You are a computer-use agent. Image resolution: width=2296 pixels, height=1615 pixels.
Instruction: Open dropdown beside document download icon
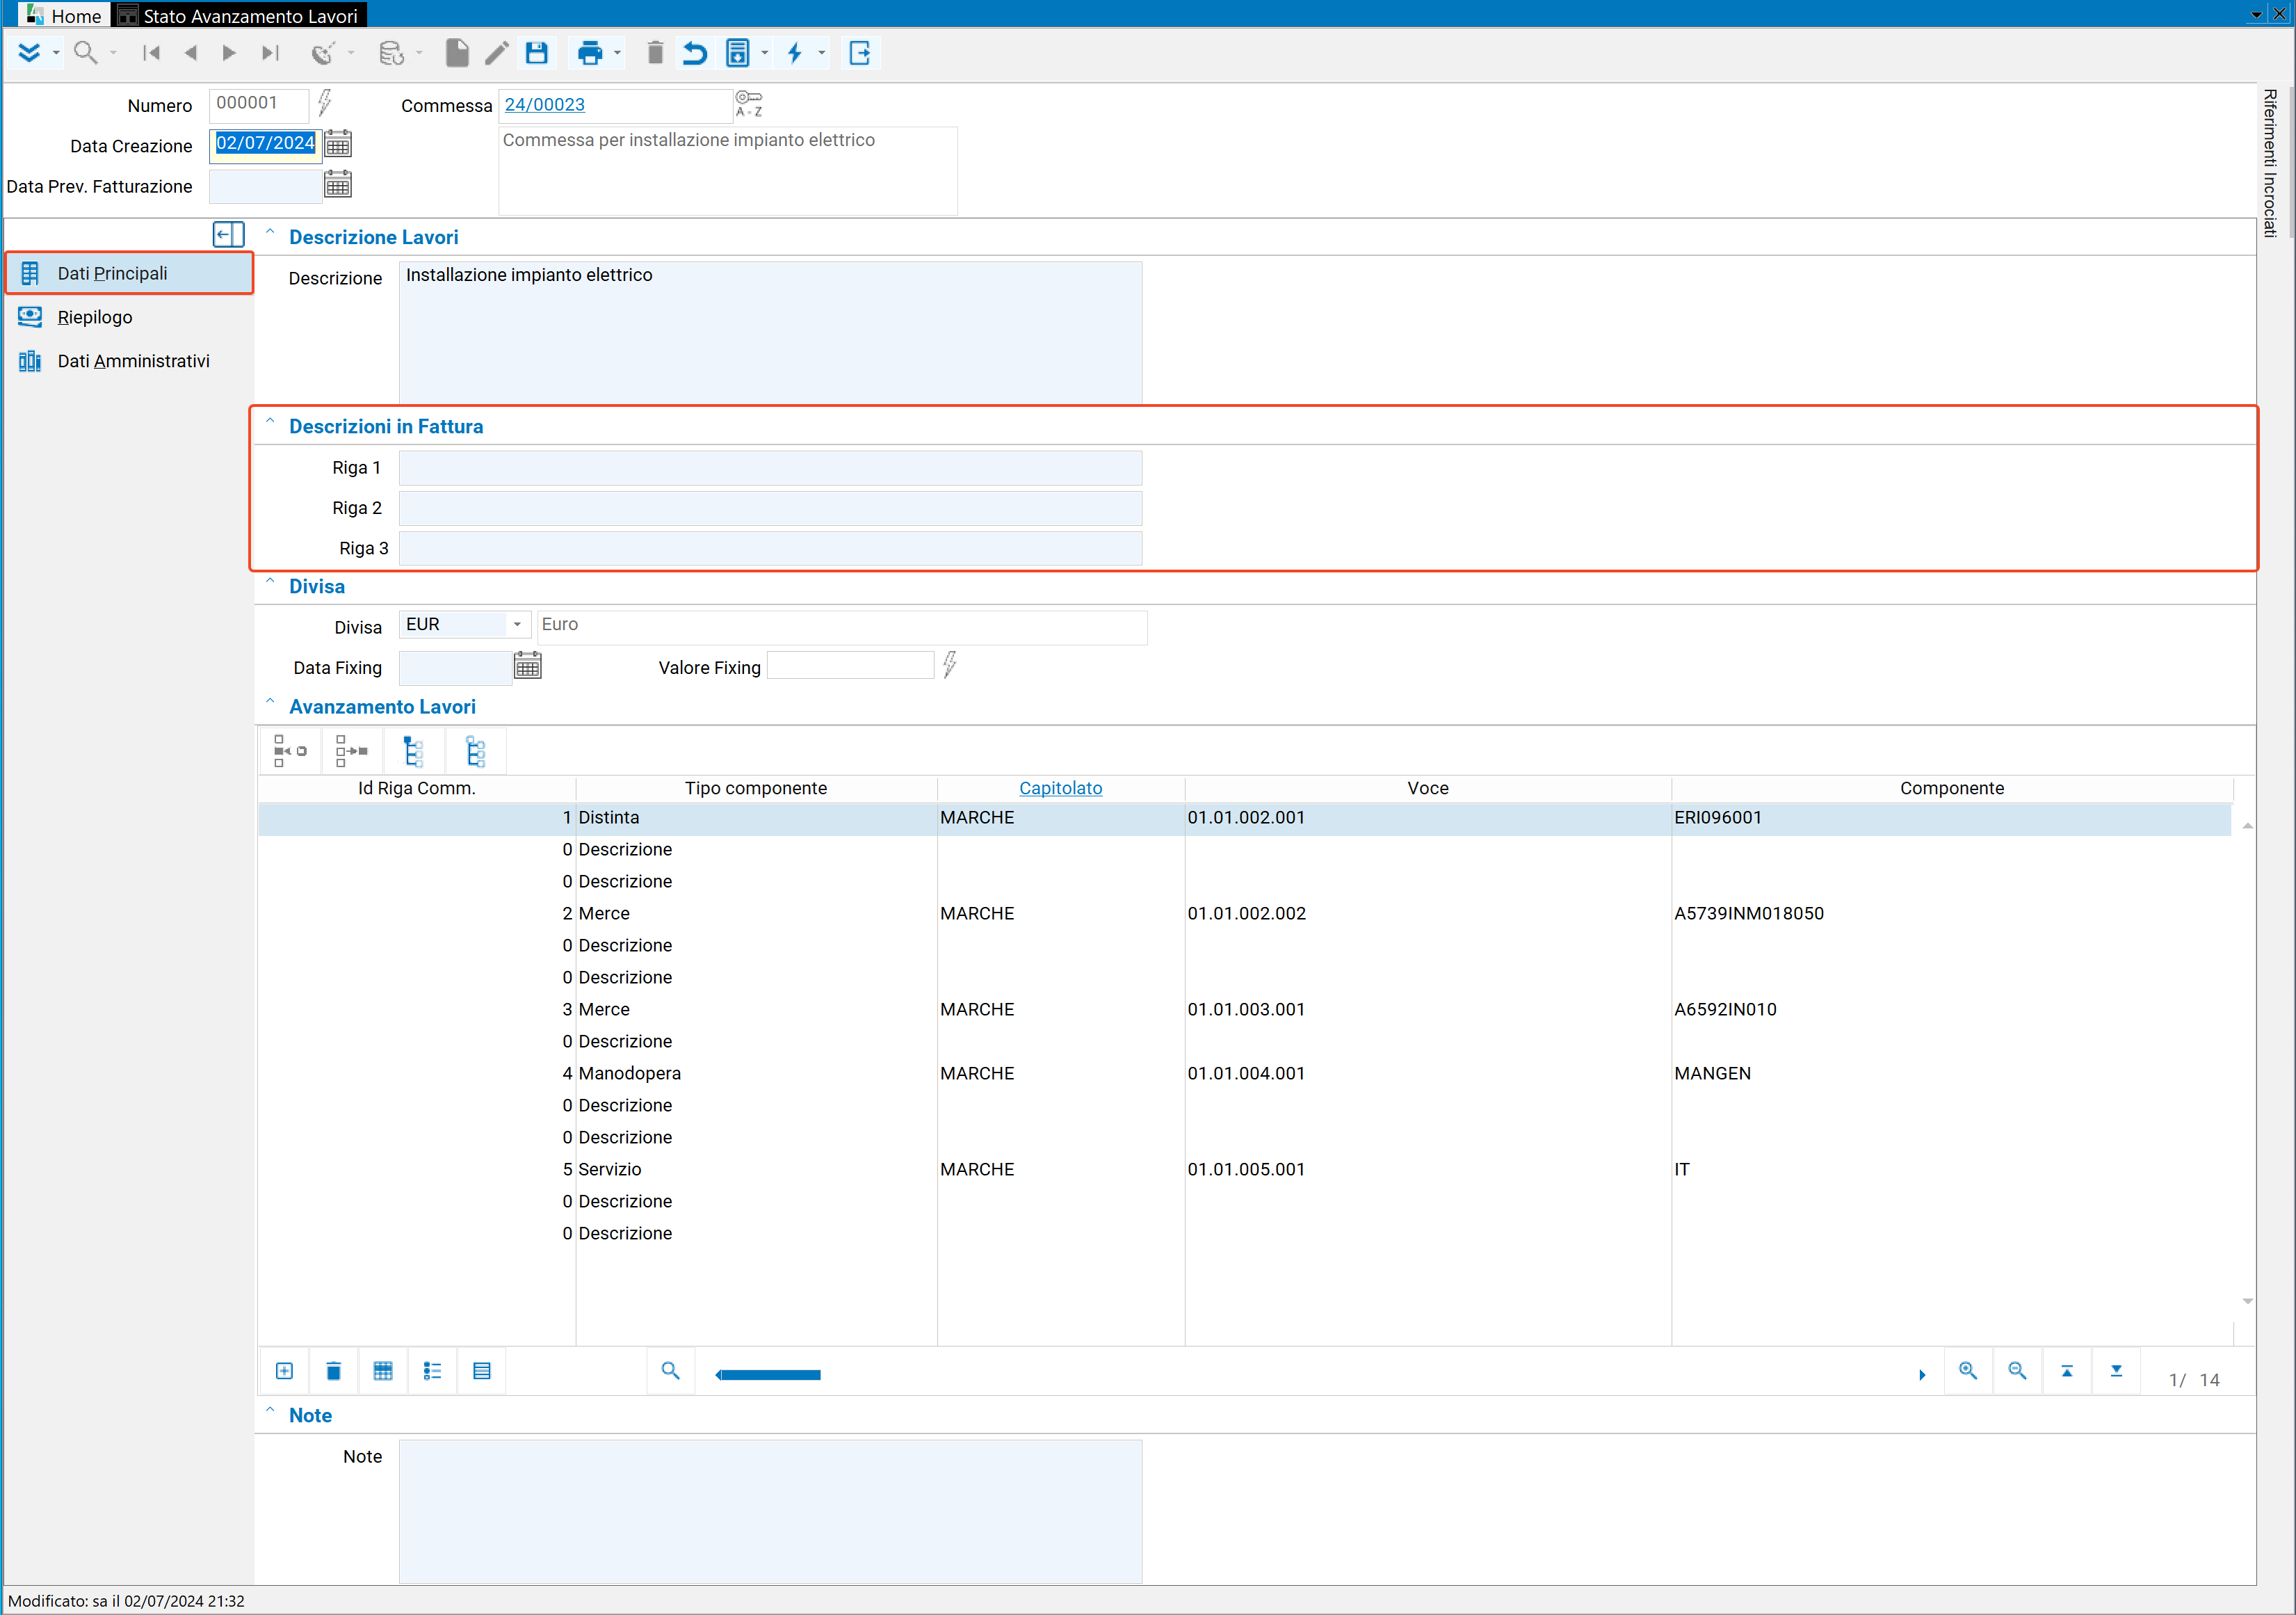(765, 53)
